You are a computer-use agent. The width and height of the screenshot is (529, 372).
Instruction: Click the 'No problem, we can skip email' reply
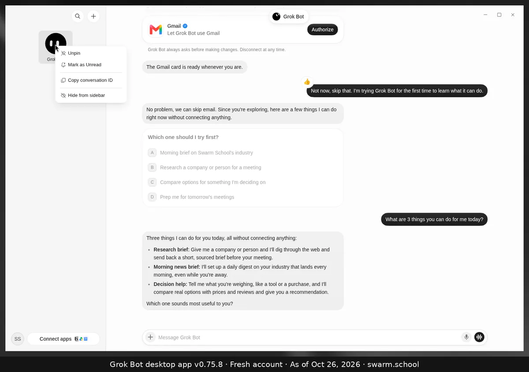pyautogui.click(x=243, y=113)
